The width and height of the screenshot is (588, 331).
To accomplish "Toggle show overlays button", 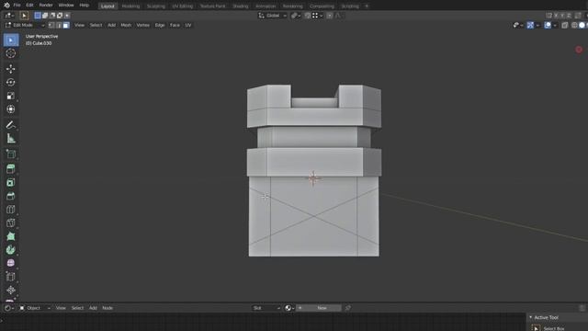I will click(548, 25).
